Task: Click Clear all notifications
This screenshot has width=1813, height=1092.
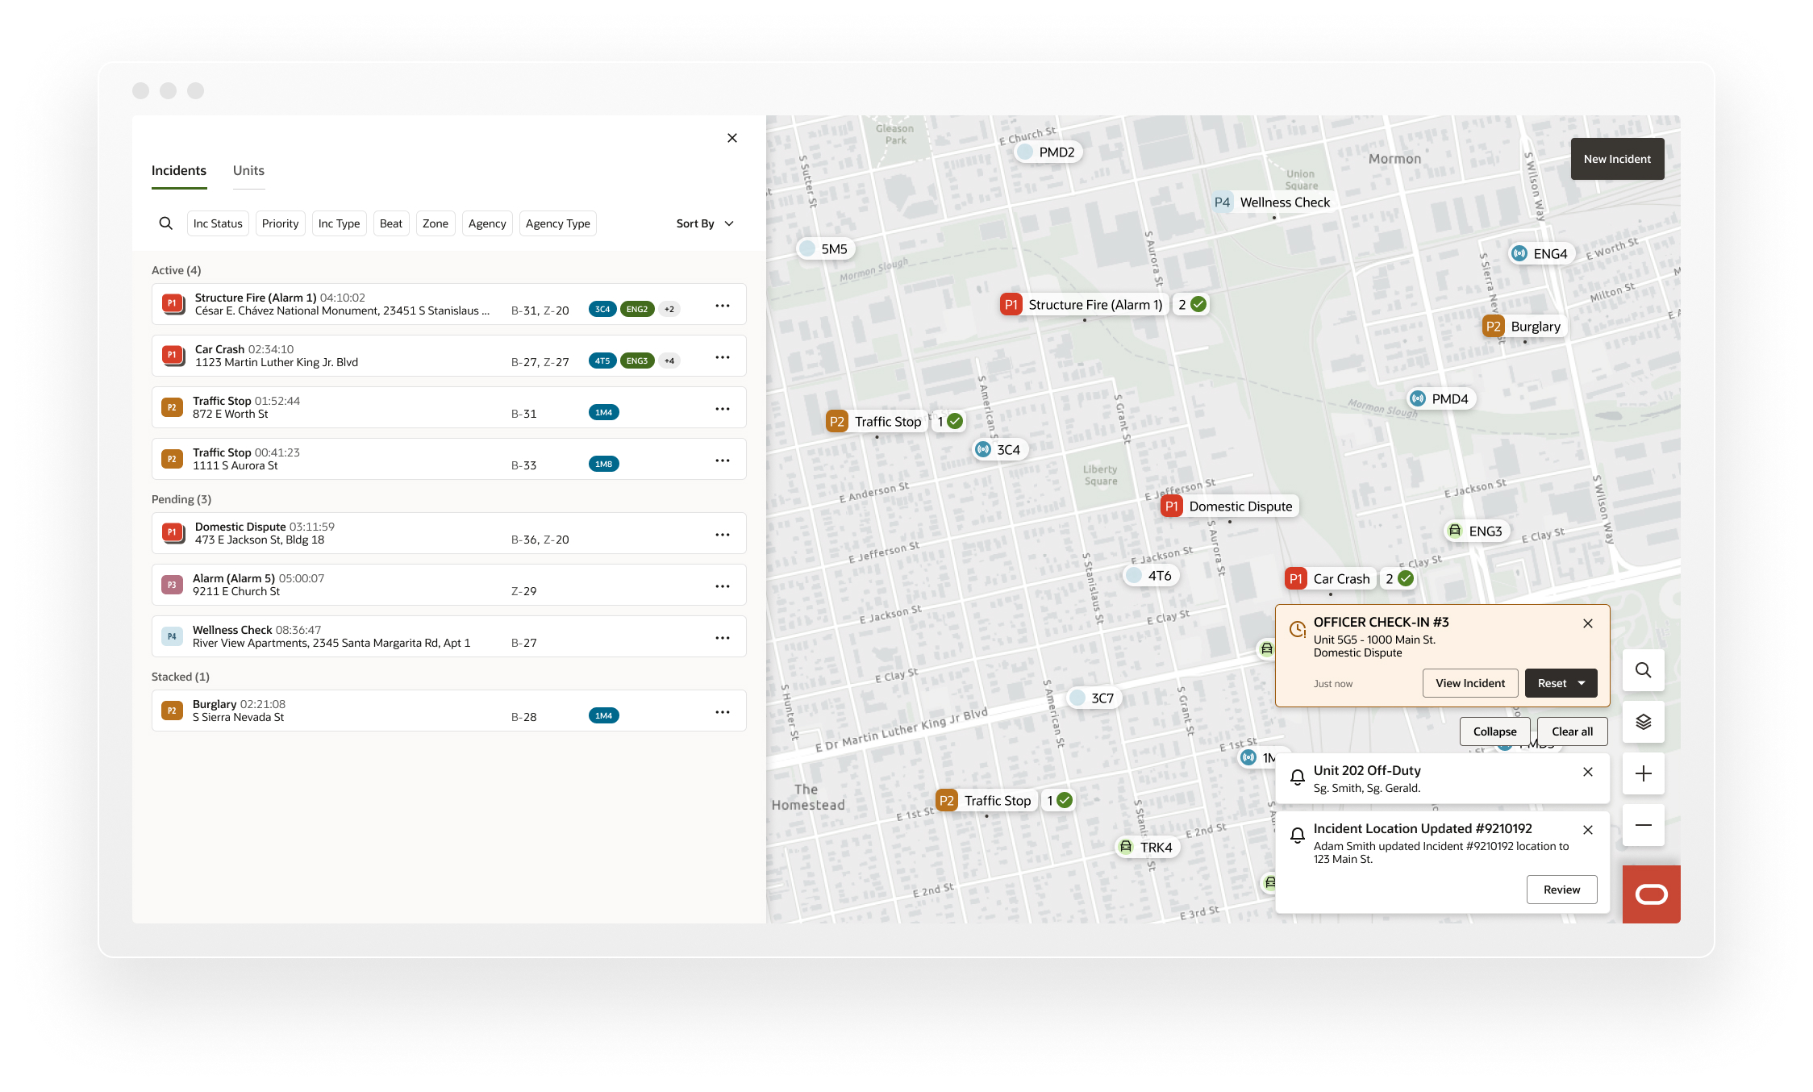Action: point(1573,731)
